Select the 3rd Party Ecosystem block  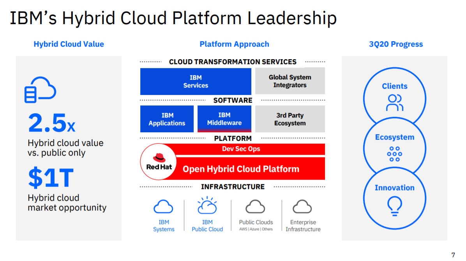290,119
